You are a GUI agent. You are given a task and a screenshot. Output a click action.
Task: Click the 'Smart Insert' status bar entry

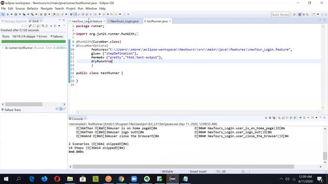[x=198, y=172]
